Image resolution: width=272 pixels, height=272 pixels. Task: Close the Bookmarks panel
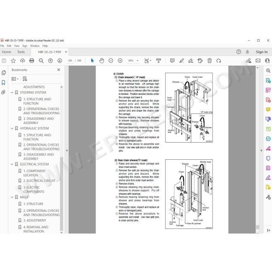pyautogui.click(x=59, y=70)
